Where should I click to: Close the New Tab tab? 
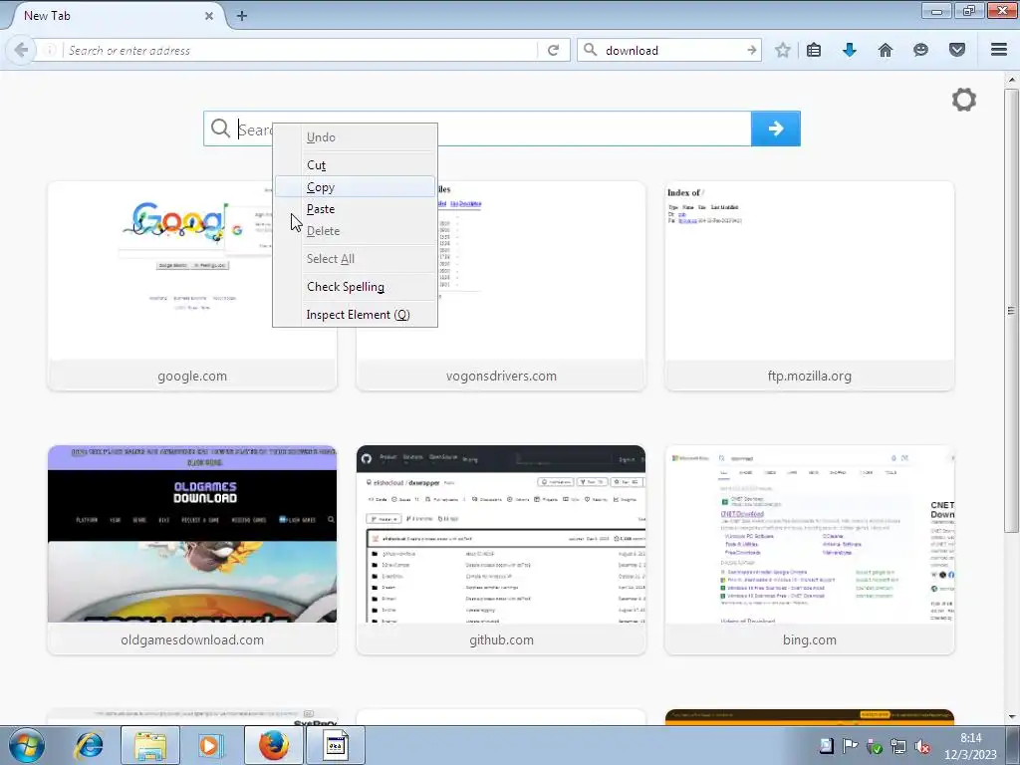click(x=209, y=16)
